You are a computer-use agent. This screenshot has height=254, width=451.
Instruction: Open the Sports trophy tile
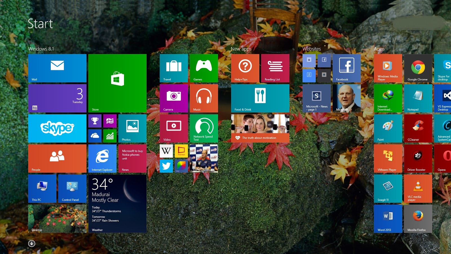pos(95,121)
